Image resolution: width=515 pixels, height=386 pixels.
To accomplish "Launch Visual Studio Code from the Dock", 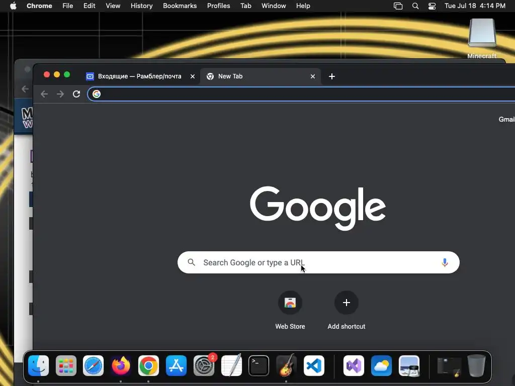I will (x=314, y=366).
